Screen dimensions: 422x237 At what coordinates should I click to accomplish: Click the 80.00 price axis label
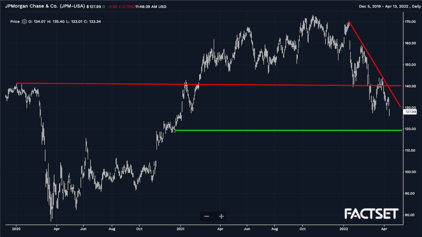point(410,215)
